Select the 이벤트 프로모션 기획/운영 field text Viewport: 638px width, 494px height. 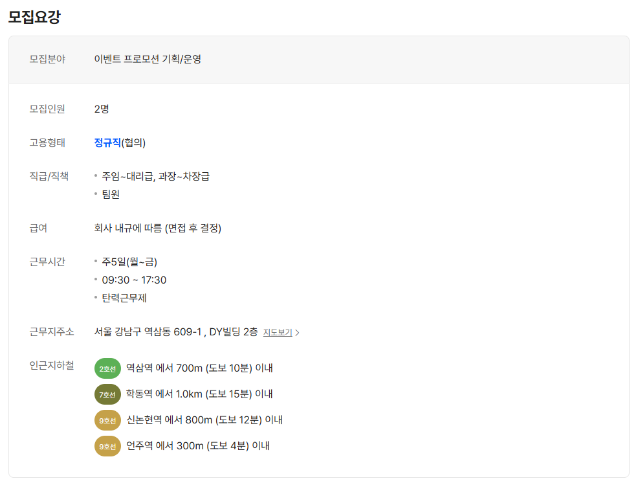(148, 59)
